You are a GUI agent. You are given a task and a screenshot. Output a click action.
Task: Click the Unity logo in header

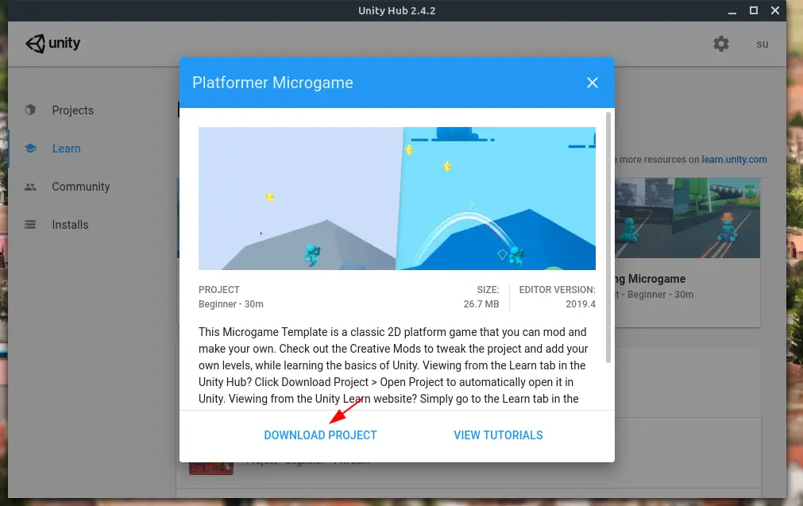click(52, 44)
